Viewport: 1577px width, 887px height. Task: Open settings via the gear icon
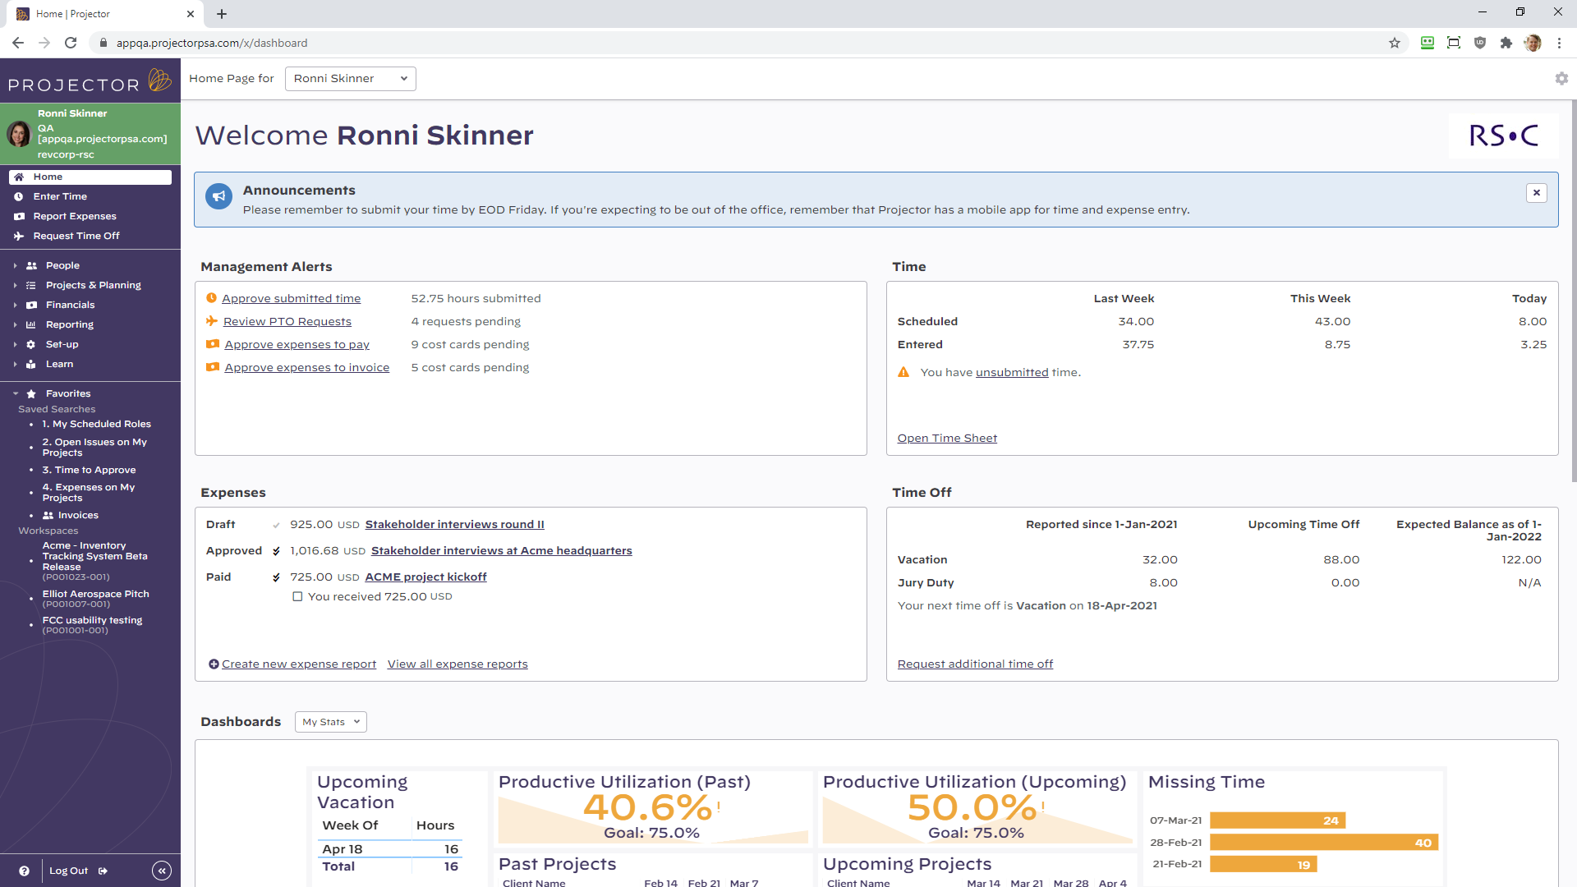(x=1561, y=78)
